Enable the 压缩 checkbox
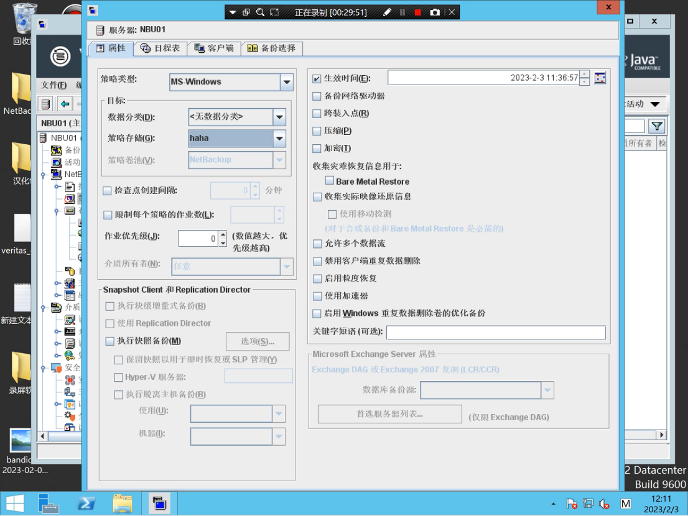Screen dimensions: 688x516 tap(317, 131)
